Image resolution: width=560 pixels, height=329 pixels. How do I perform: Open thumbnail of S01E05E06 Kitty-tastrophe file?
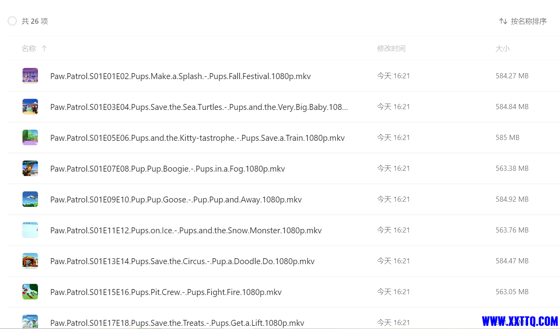tap(30, 137)
